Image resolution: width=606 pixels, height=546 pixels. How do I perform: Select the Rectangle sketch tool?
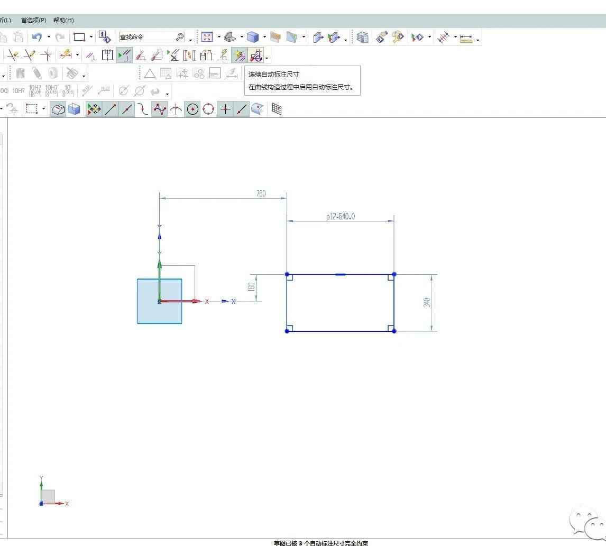tap(79, 37)
